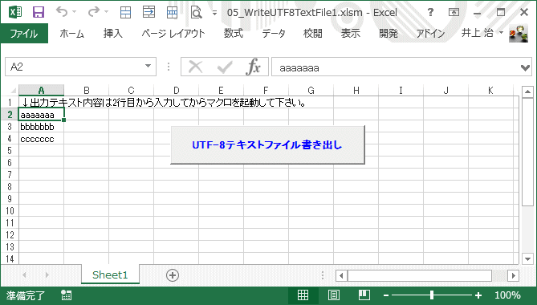537x305 pixels.
Task: Redo the last action
Action: (93, 12)
